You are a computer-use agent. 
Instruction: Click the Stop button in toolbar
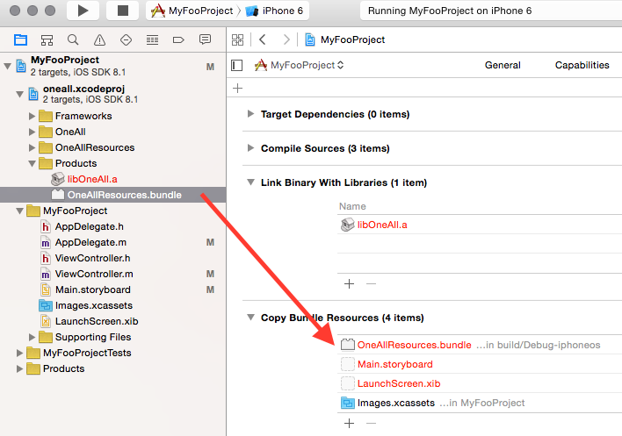point(123,11)
